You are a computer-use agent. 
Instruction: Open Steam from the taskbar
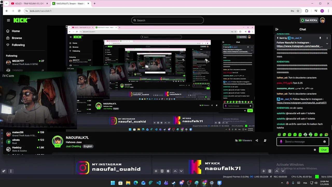[x=174, y=183]
